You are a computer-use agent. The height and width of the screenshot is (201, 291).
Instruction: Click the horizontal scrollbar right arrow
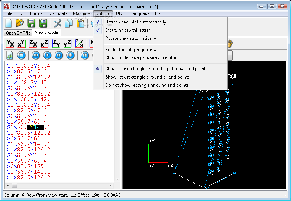[111, 185]
